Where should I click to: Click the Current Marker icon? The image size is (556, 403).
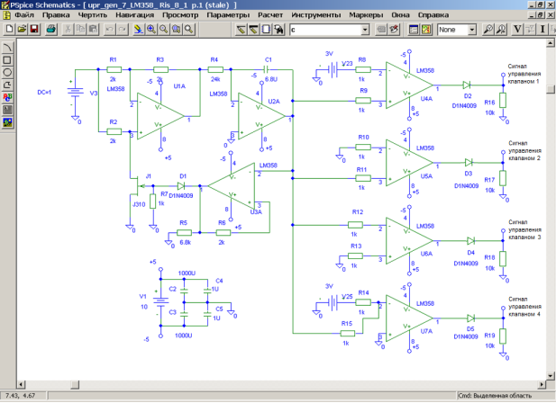(501, 29)
